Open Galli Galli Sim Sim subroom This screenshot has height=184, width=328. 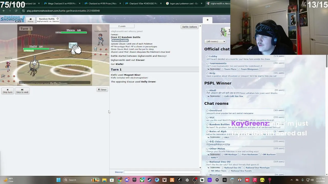[232, 96]
